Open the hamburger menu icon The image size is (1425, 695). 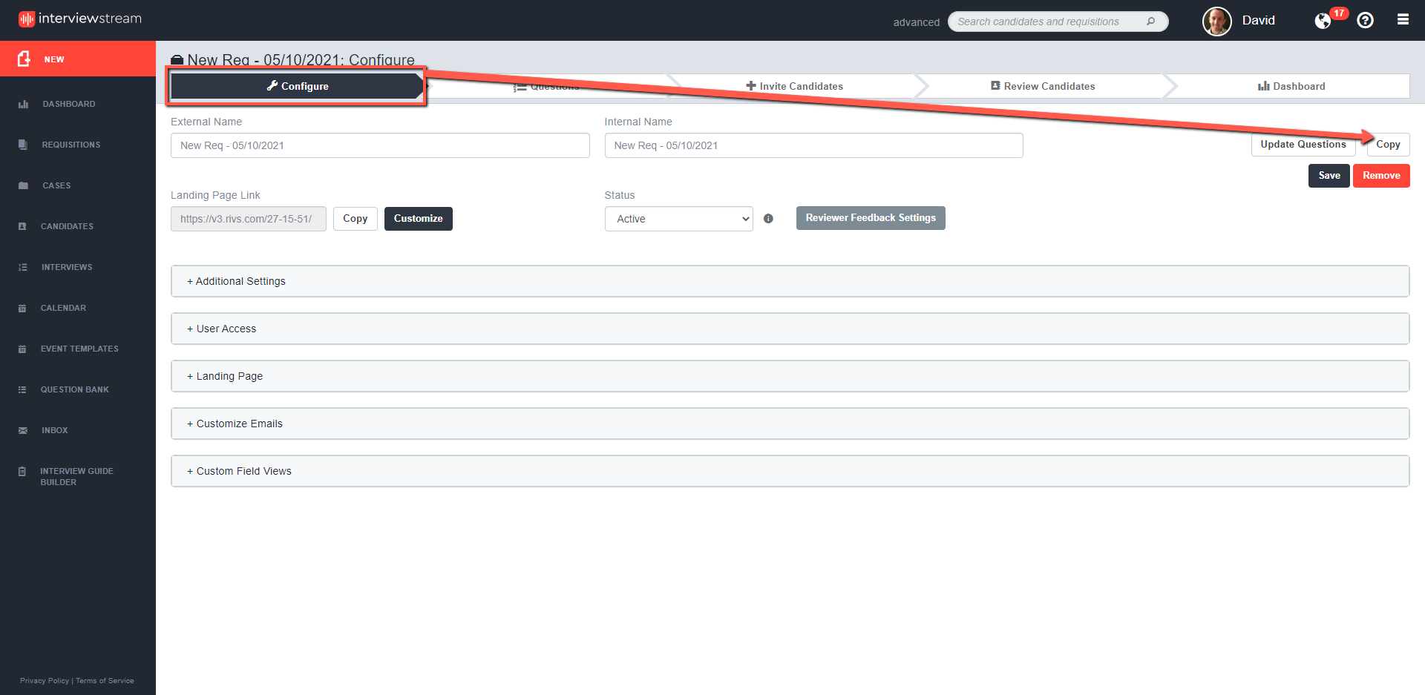click(1403, 19)
